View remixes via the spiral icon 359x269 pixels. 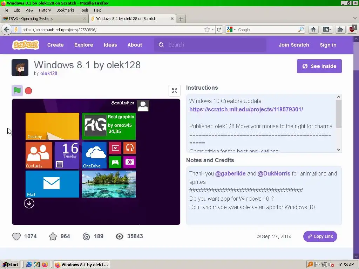point(86,236)
